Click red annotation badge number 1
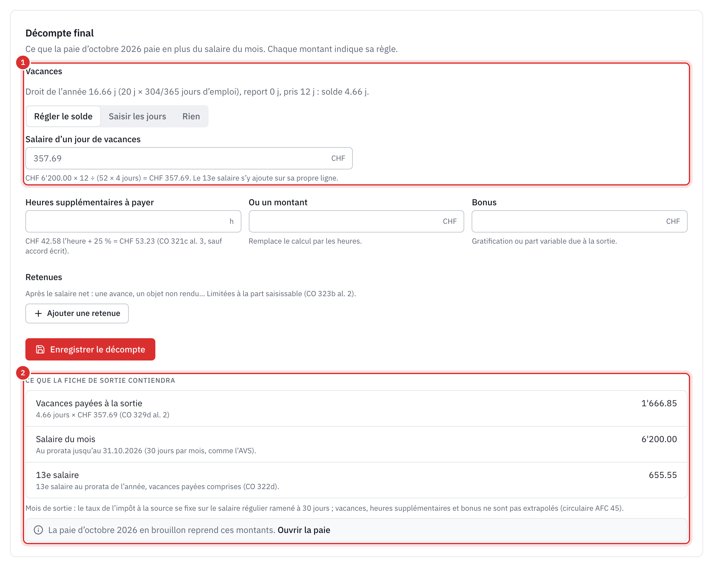 23,62
